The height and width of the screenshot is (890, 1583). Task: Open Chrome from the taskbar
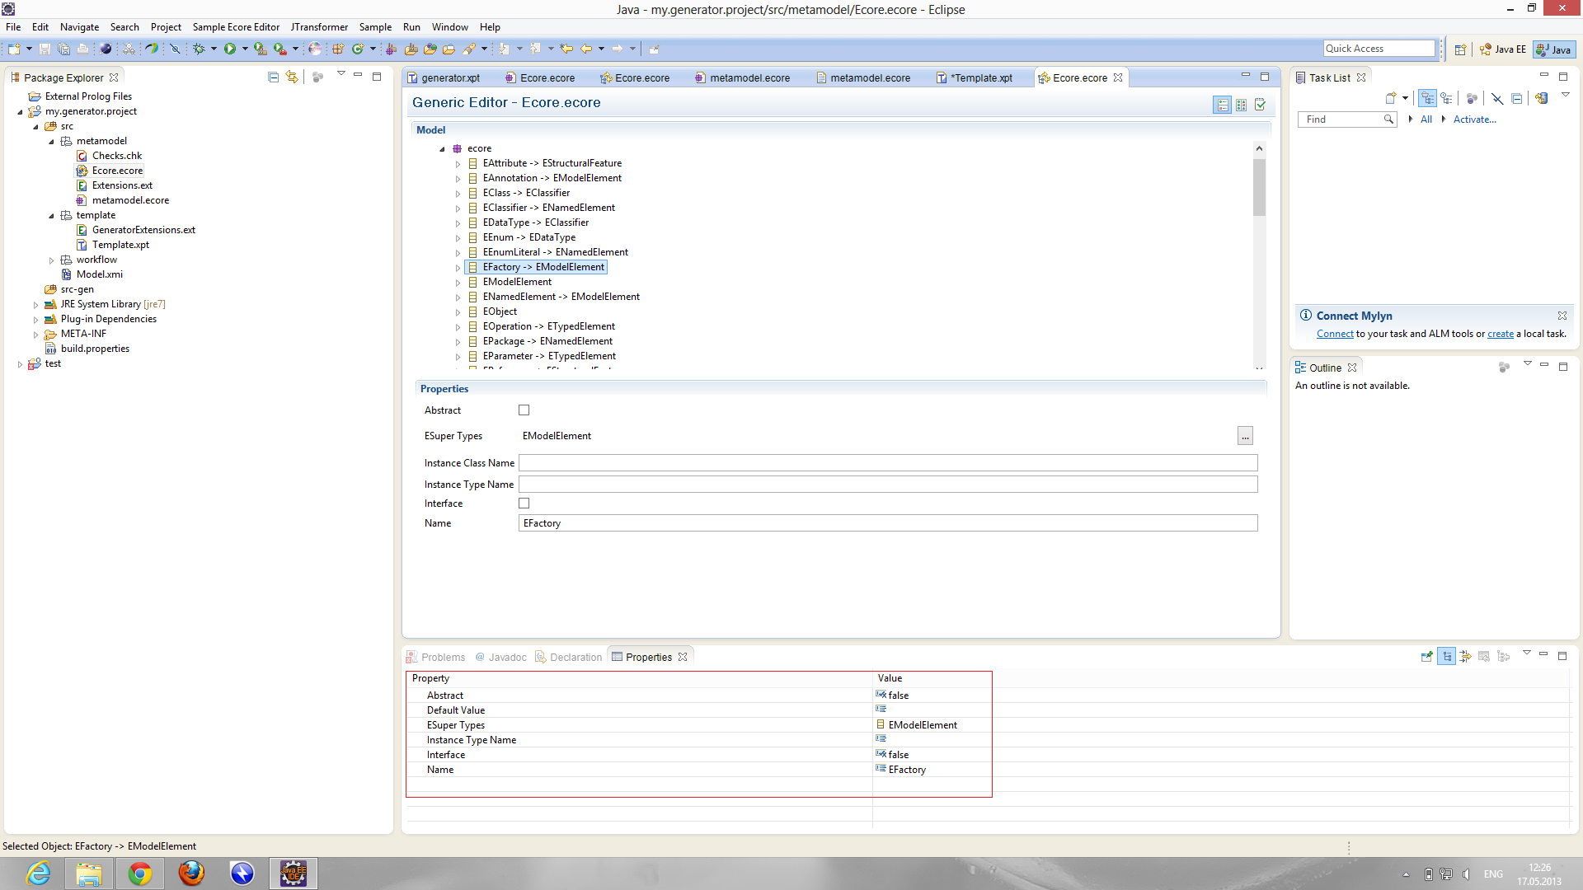pyautogui.click(x=140, y=874)
